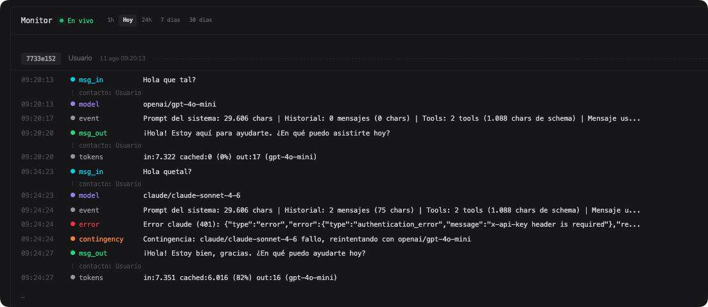Click the gray dot next to the 09:24:27 tokens
Image resolution: width=708 pixels, height=307 pixels.
click(x=73, y=277)
